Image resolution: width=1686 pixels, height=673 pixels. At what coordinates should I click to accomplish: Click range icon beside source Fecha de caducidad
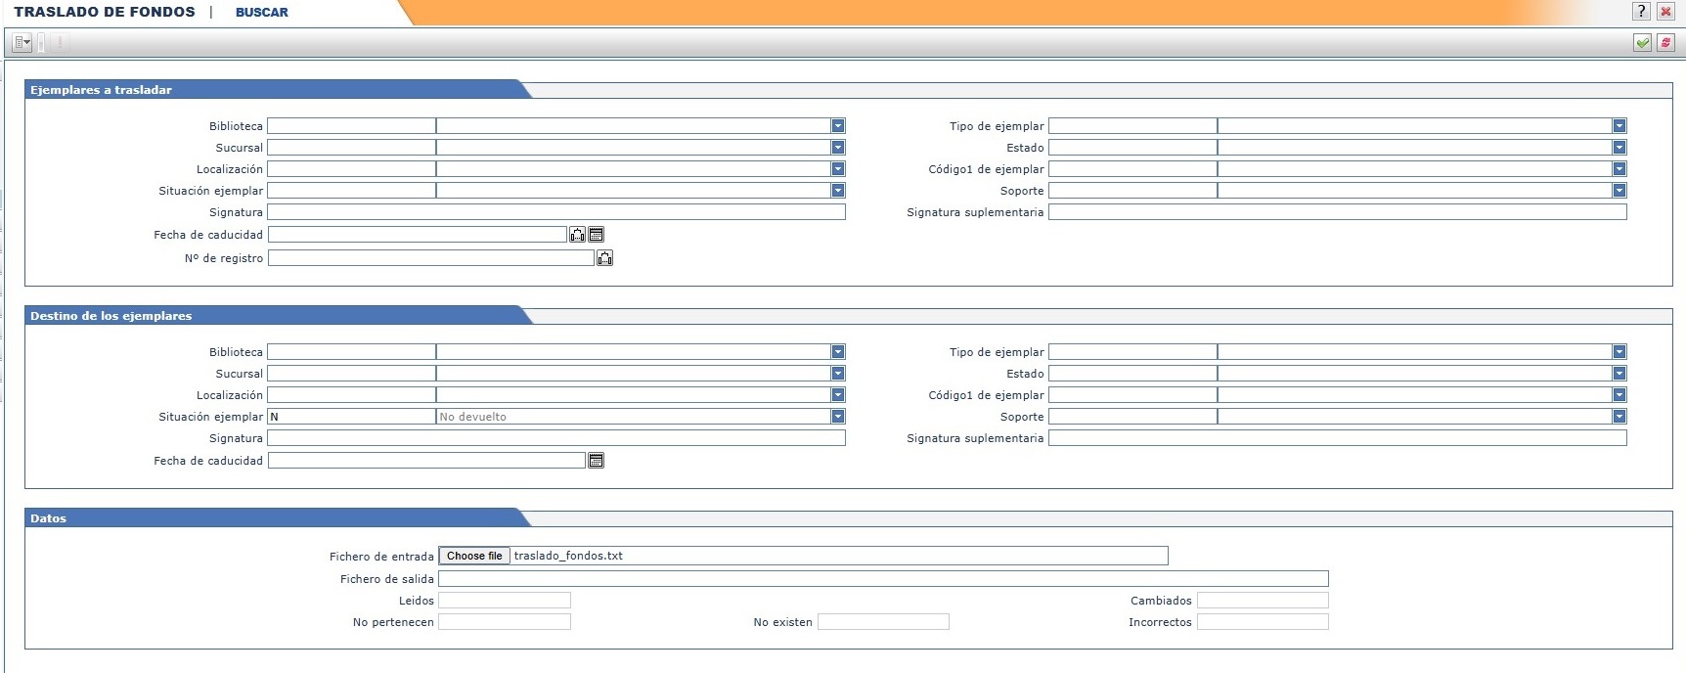point(578,235)
